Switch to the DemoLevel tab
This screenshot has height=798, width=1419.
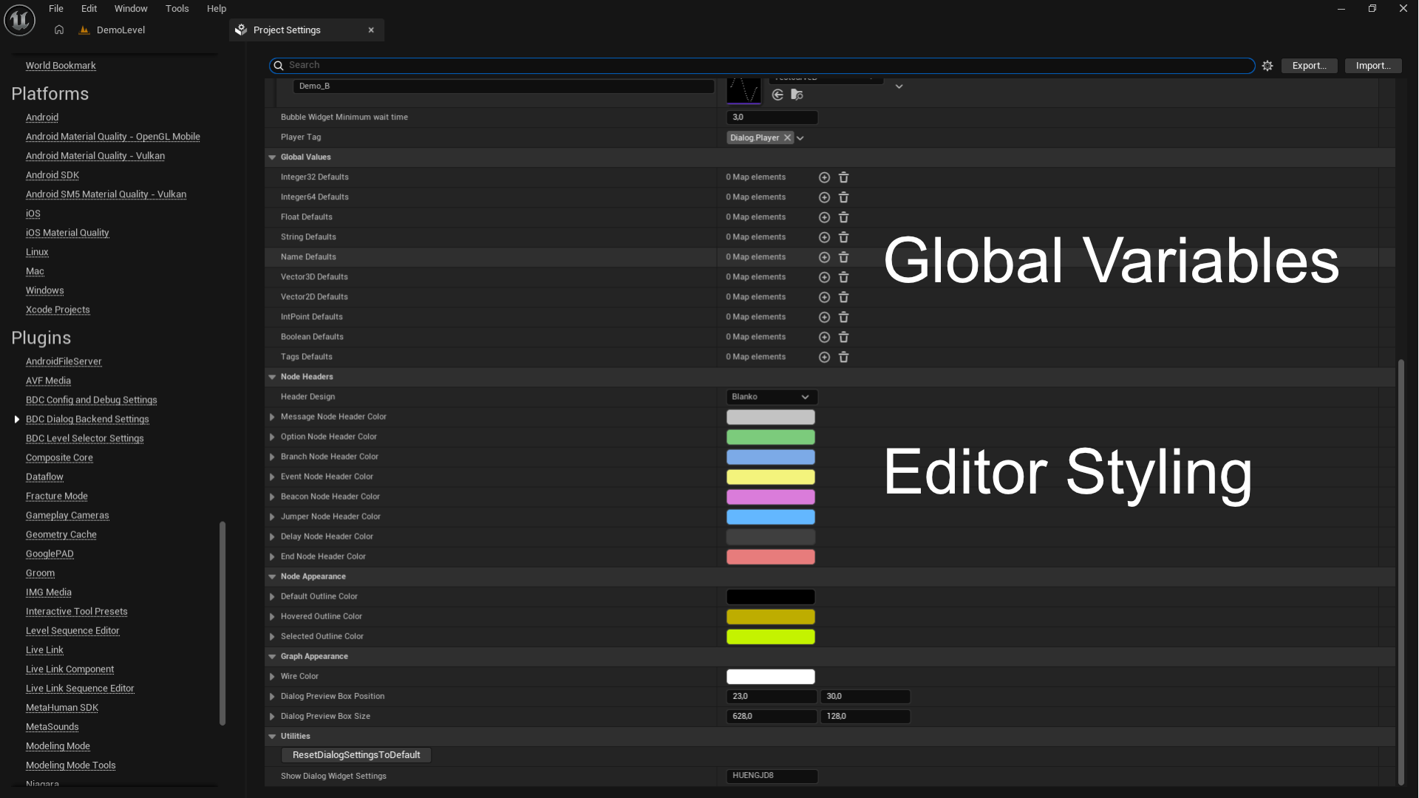click(x=120, y=30)
